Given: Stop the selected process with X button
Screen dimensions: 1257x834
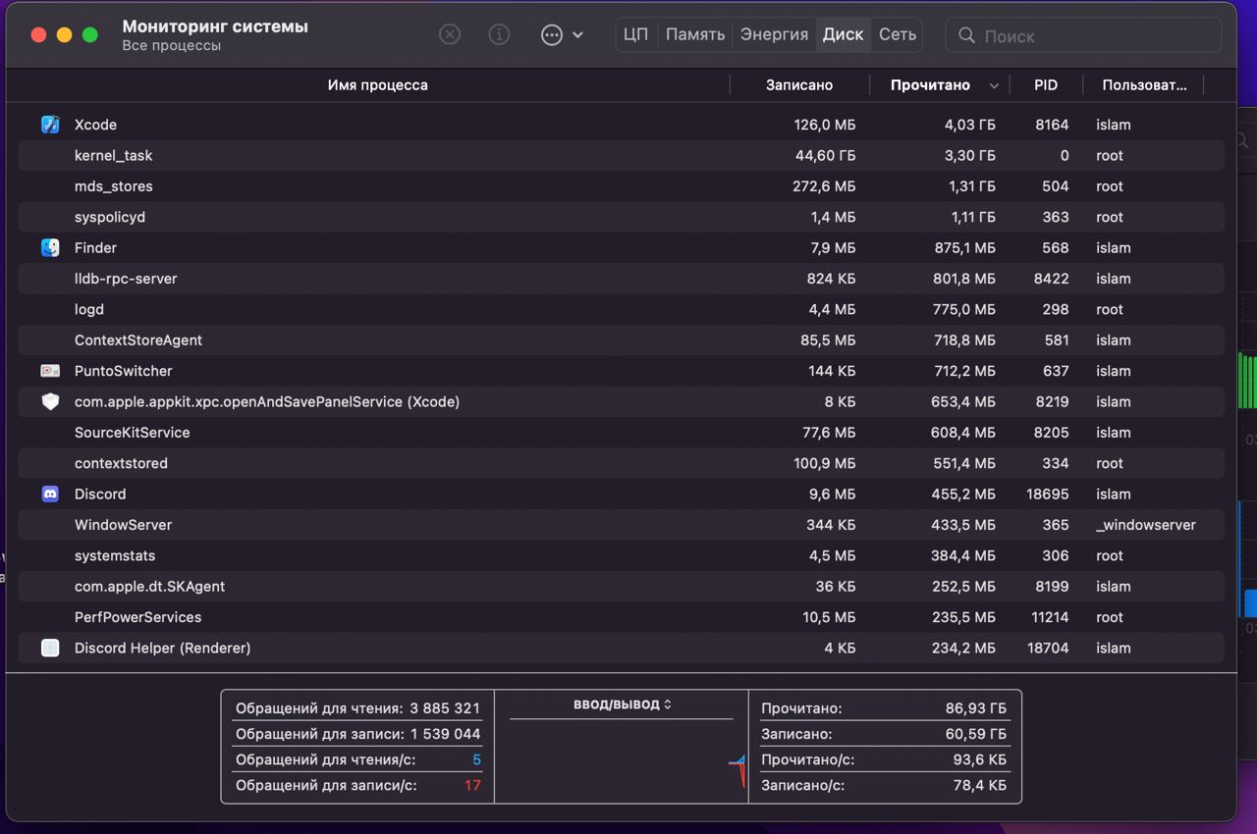Looking at the screenshot, I should point(449,35).
